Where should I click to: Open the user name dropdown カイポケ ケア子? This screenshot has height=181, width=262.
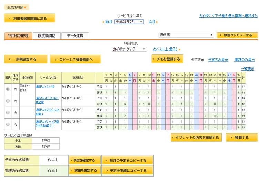tap(129, 49)
